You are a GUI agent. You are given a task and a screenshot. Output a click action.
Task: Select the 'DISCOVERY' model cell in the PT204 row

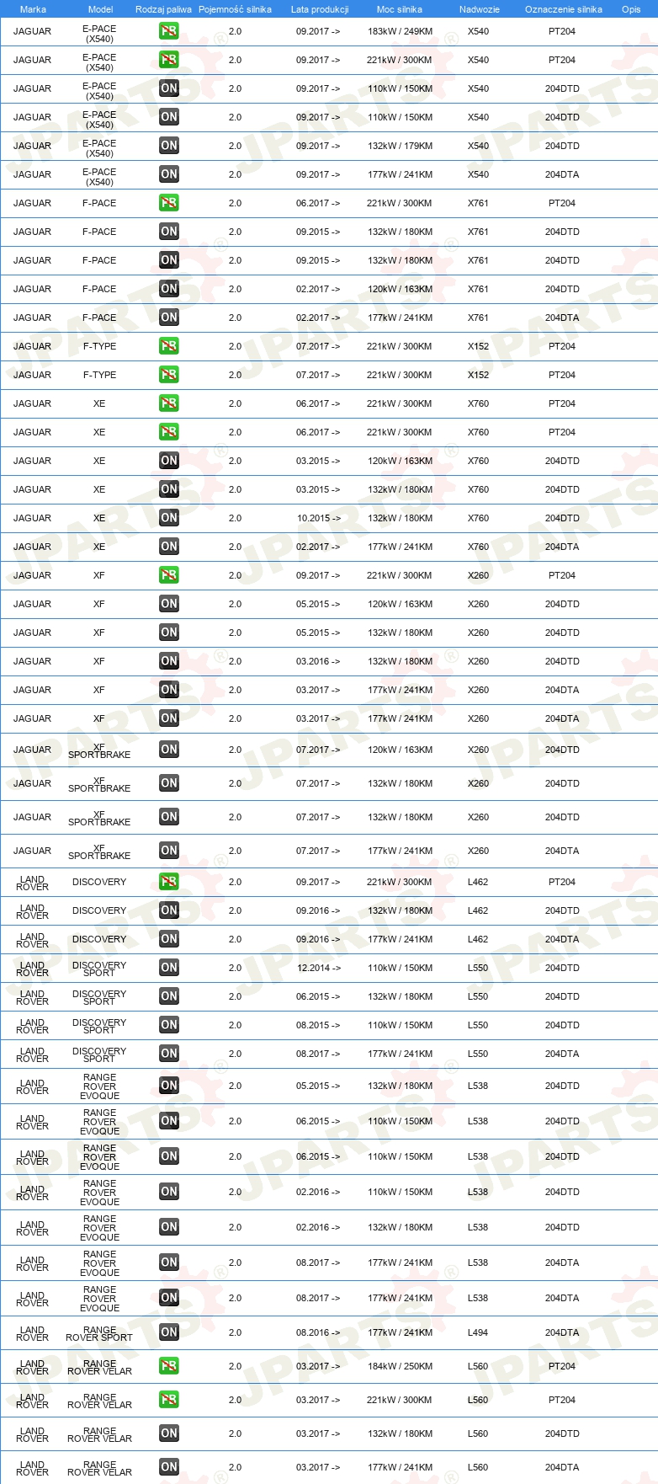tap(99, 882)
